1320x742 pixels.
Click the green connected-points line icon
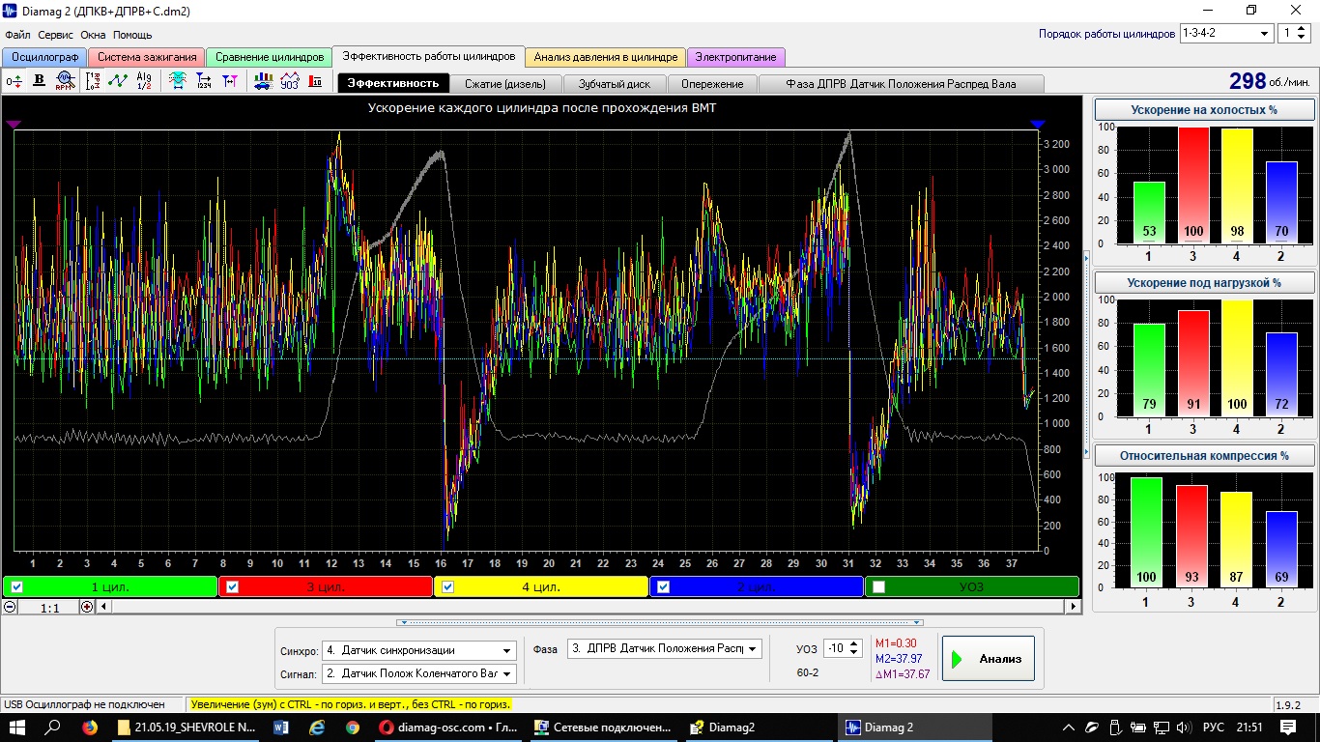tap(118, 81)
